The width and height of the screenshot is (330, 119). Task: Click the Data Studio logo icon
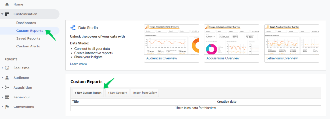coord(73,28)
